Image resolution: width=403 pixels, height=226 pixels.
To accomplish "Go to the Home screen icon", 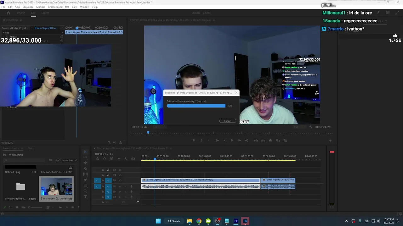I will (x=9, y=13).
